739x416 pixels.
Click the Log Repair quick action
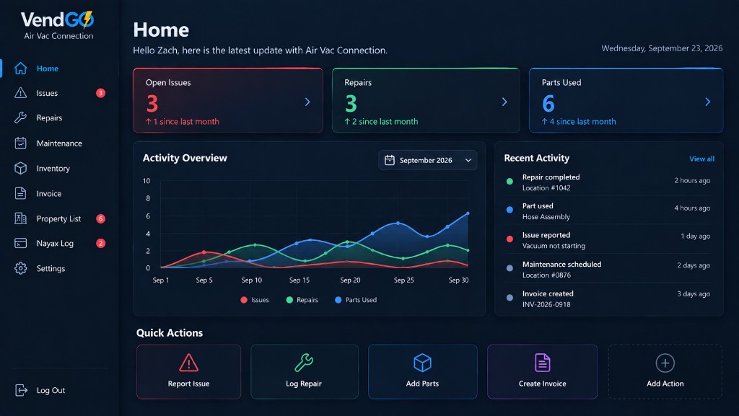pos(305,372)
